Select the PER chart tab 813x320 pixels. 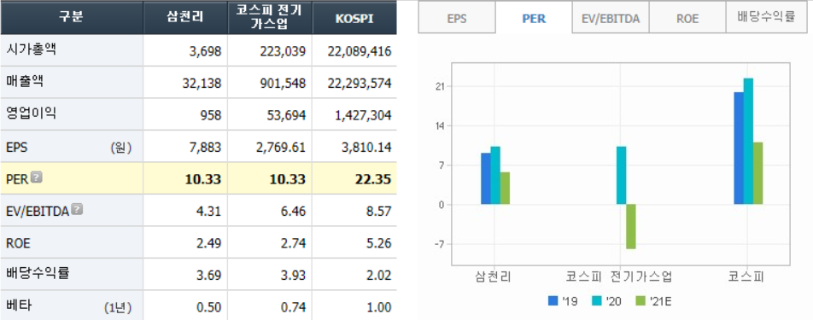pyautogui.click(x=534, y=18)
